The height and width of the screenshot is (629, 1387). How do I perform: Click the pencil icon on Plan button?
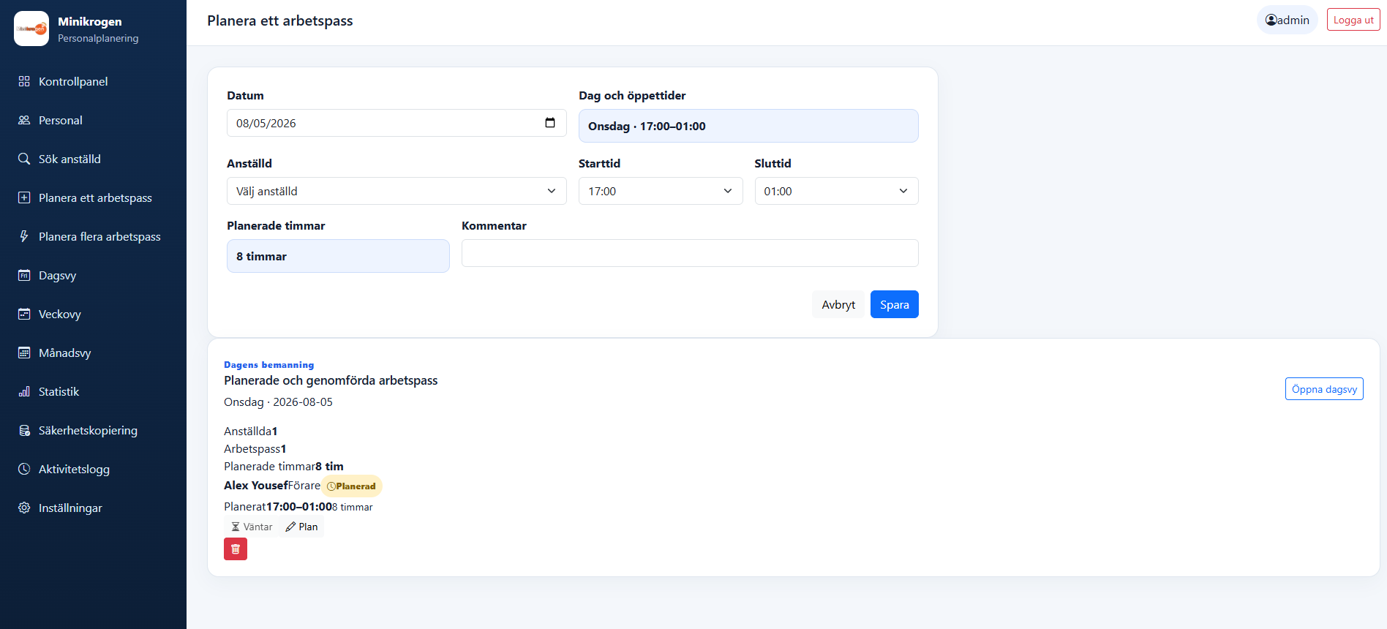coord(290,527)
